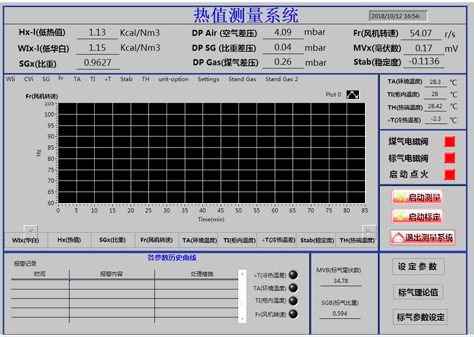
Task: Click the MVB(标气毫伏数) value 34.78
Action: [341, 281]
